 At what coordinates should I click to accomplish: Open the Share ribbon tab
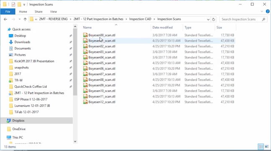click(x=38, y=12)
